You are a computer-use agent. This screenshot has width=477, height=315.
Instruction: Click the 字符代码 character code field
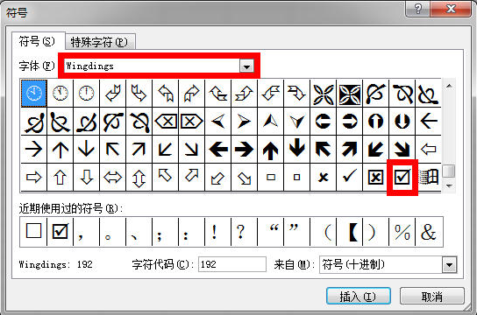point(232,264)
